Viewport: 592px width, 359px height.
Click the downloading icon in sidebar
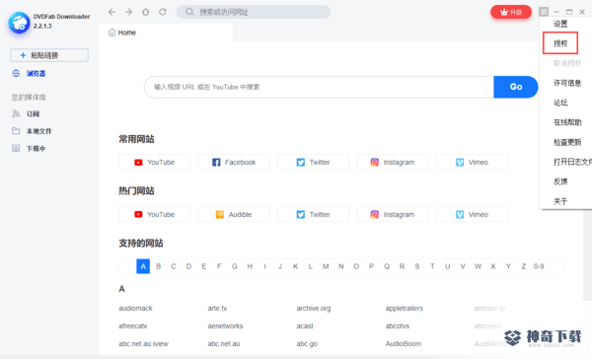(x=16, y=148)
